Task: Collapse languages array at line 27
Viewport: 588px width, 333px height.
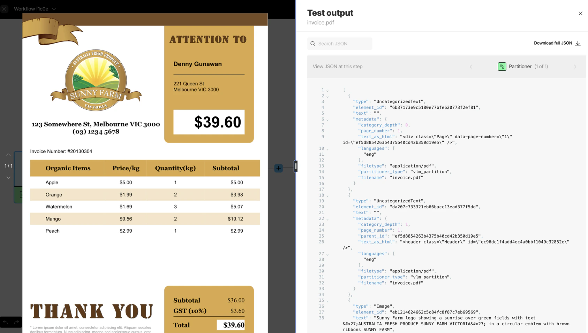Action: point(327,254)
